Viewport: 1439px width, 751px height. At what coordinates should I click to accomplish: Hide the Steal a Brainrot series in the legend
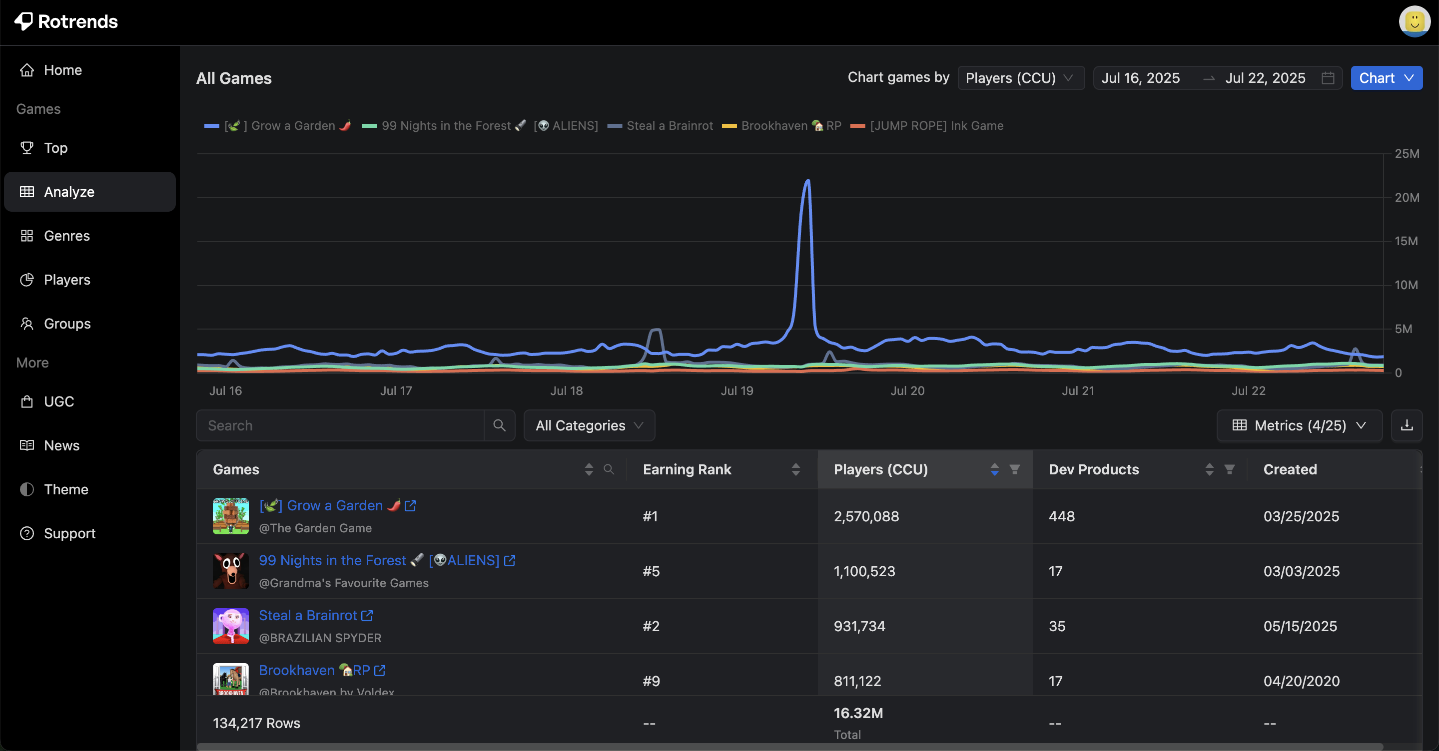(x=660, y=125)
